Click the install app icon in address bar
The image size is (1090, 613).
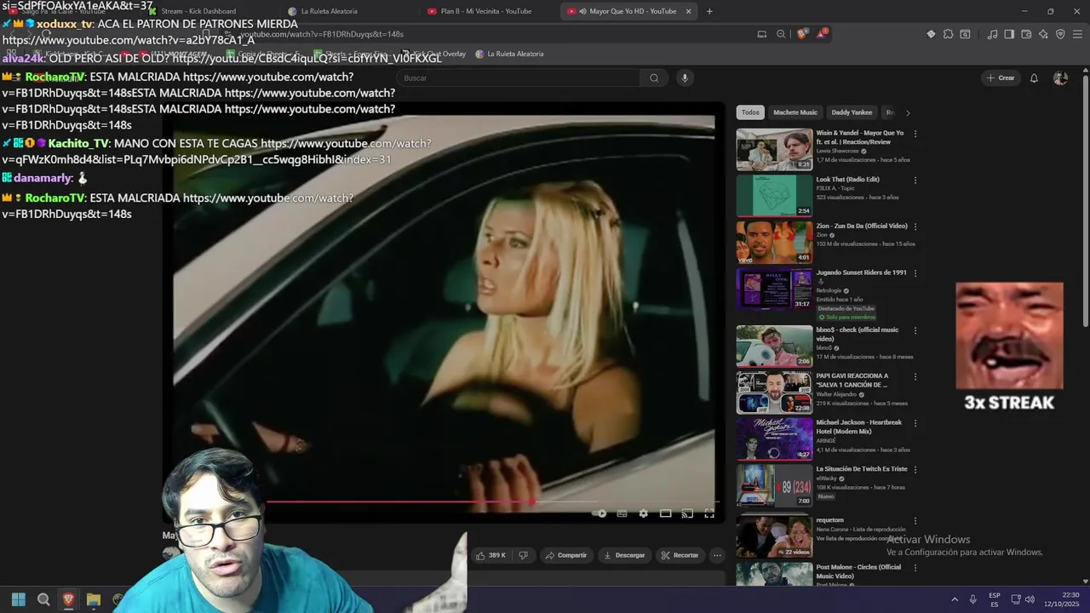[x=762, y=34]
